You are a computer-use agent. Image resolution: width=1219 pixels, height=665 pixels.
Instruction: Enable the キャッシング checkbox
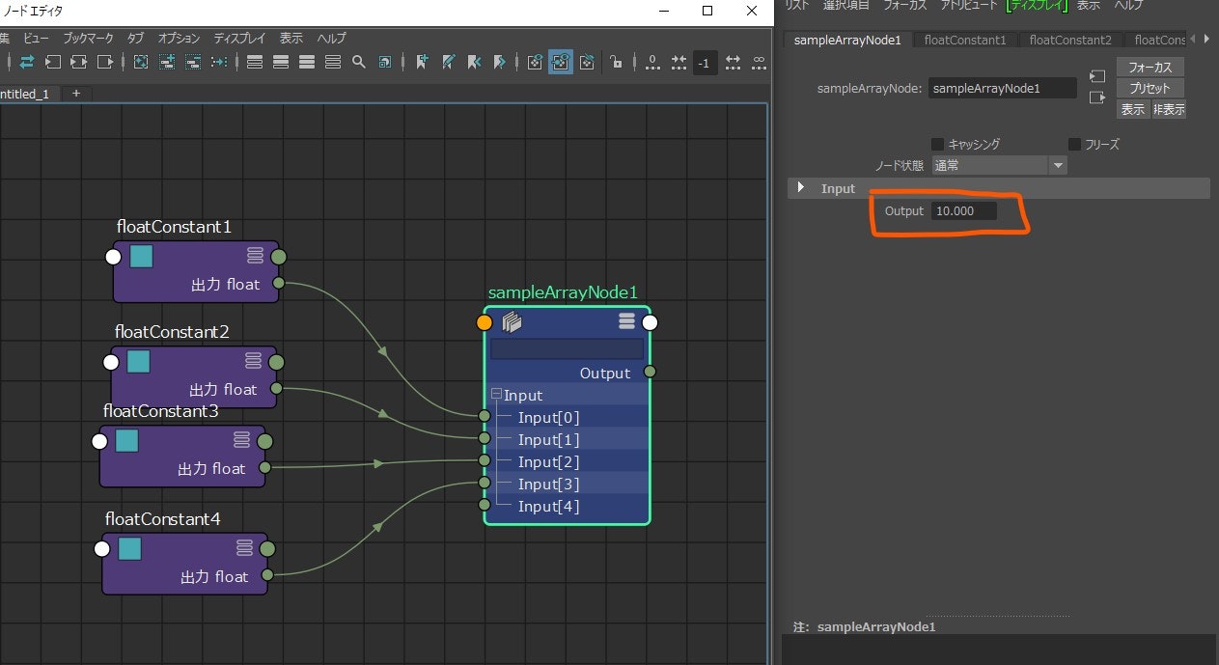[937, 144]
